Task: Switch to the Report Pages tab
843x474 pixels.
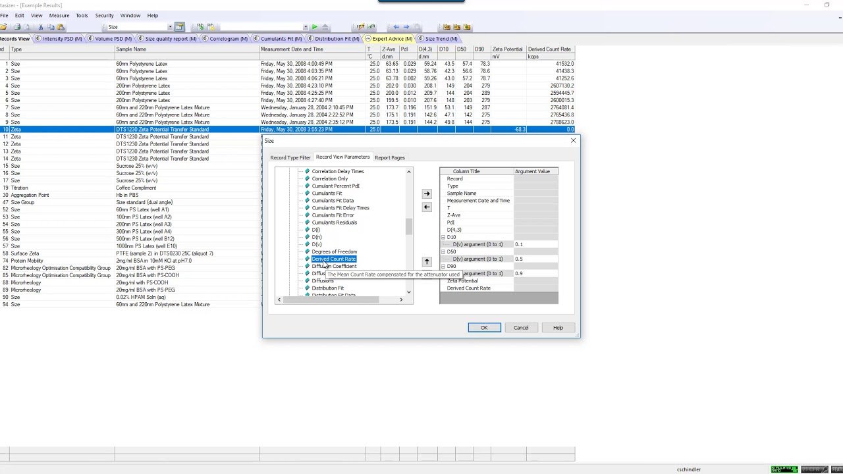Action: [x=390, y=157]
